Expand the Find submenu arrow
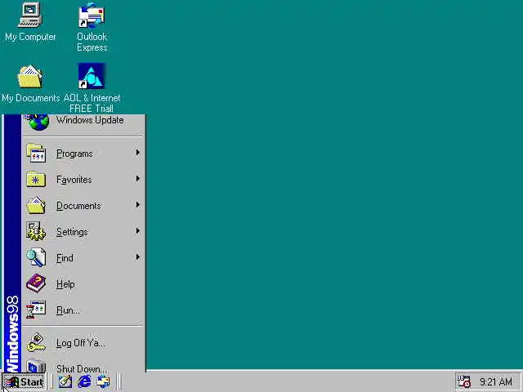The width and height of the screenshot is (523, 392). tap(138, 257)
